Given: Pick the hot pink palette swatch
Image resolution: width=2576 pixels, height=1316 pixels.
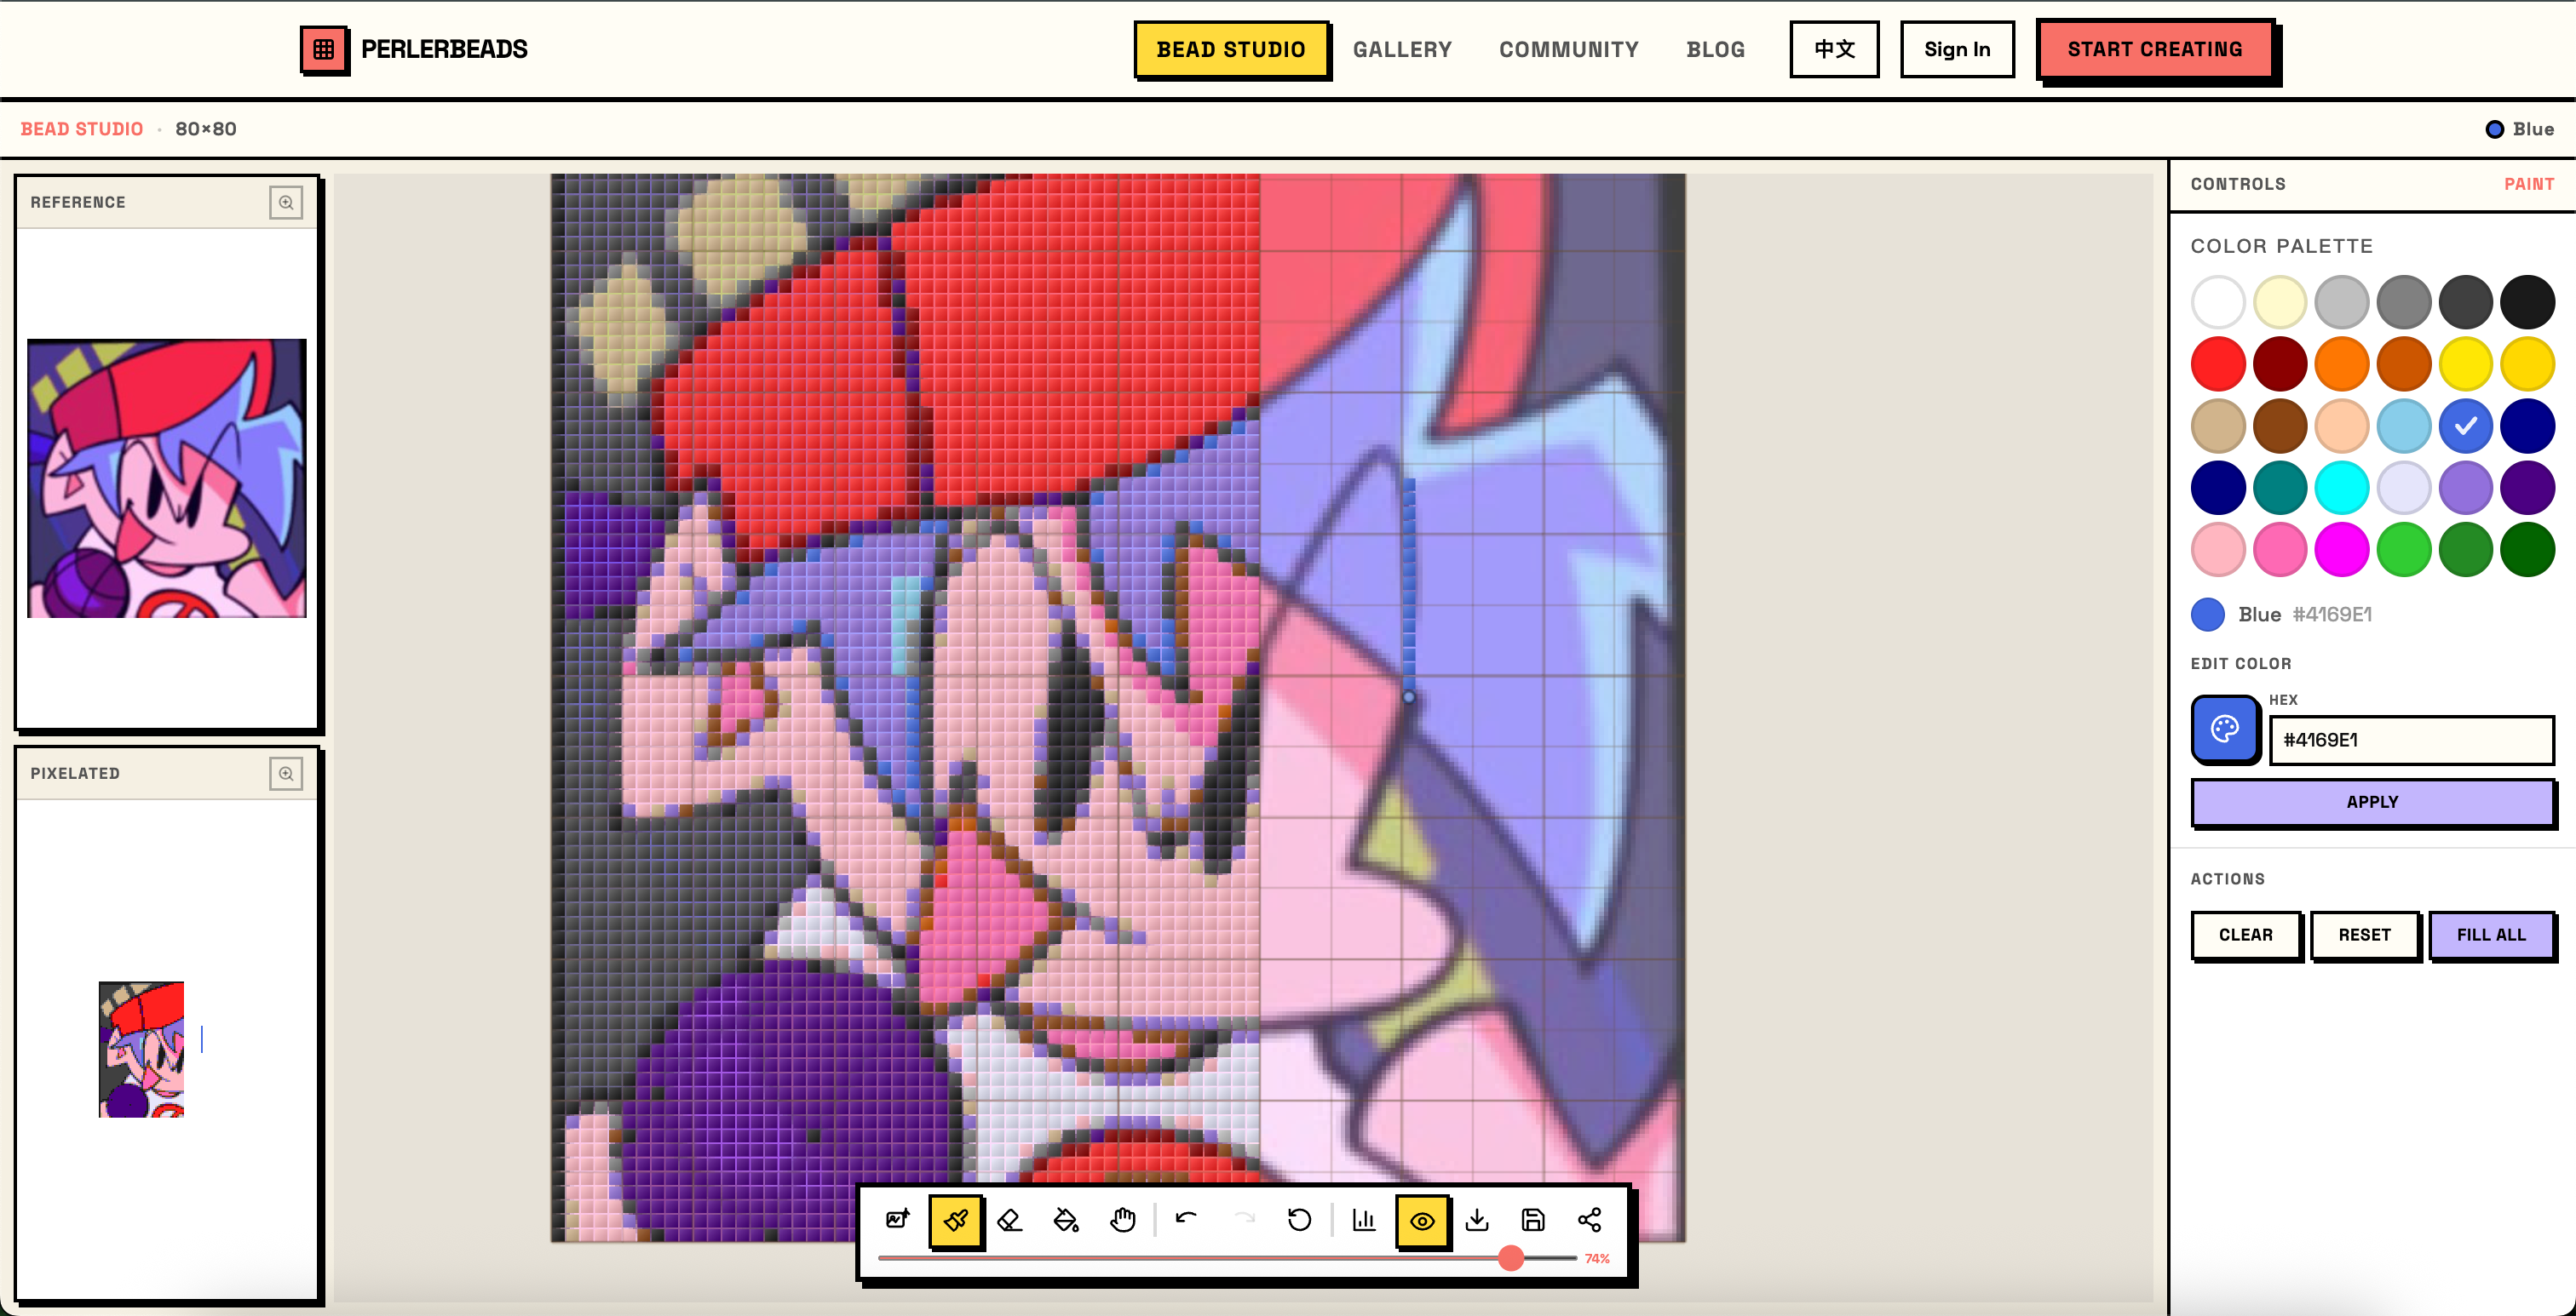Looking at the screenshot, I should (2280, 551).
